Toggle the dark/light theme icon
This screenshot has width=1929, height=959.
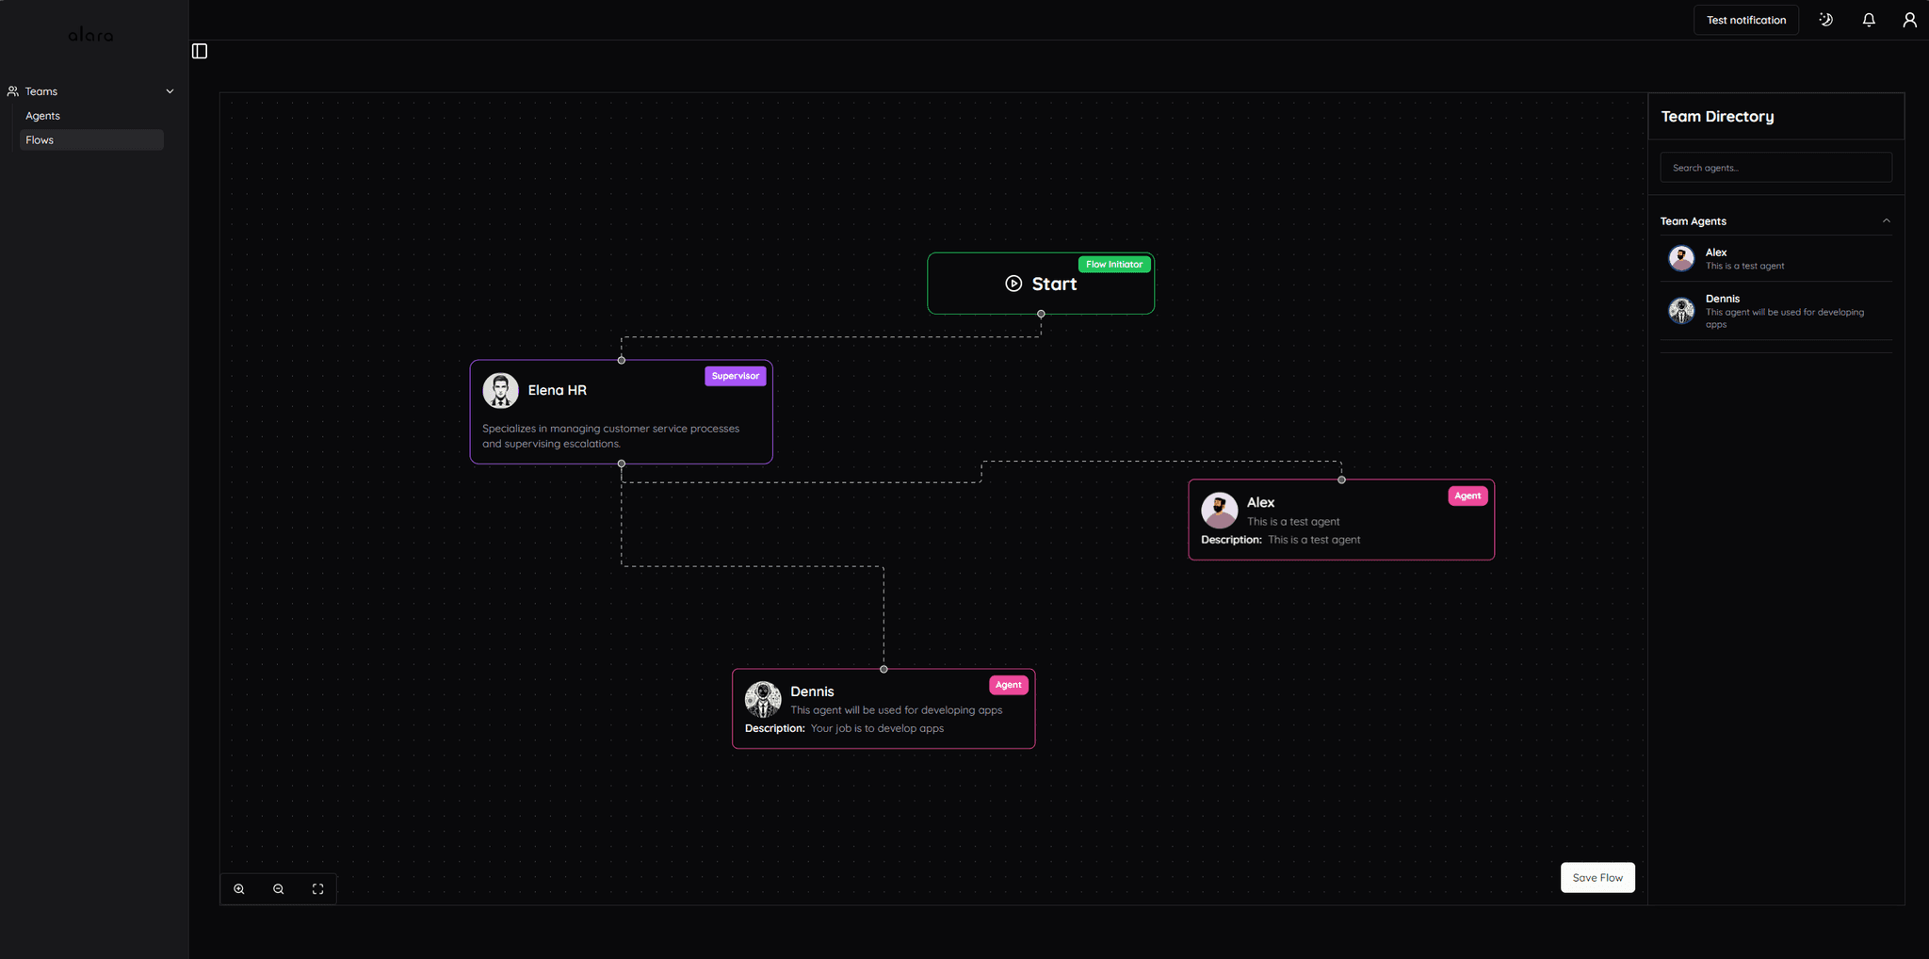pyautogui.click(x=1826, y=20)
